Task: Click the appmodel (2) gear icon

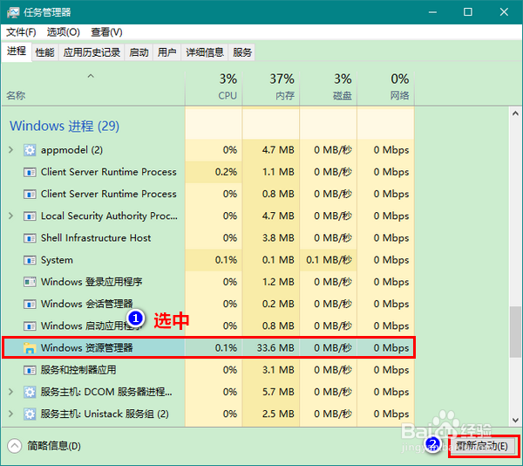Action: tap(30, 150)
